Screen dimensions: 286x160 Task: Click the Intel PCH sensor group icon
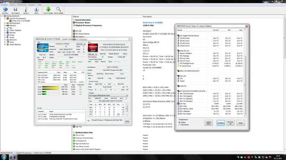[x=178, y=86]
